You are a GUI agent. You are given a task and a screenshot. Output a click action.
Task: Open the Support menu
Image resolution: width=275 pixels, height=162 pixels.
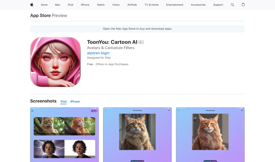pos(218,5)
